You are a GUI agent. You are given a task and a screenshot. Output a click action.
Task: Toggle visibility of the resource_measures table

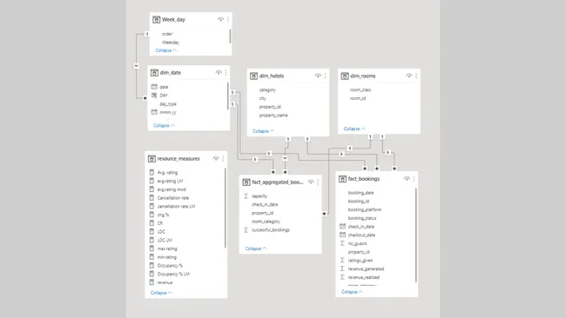(x=215, y=158)
